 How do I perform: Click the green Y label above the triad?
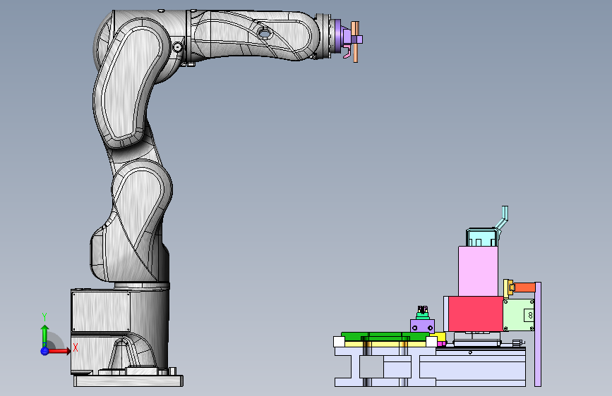click(44, 317)
